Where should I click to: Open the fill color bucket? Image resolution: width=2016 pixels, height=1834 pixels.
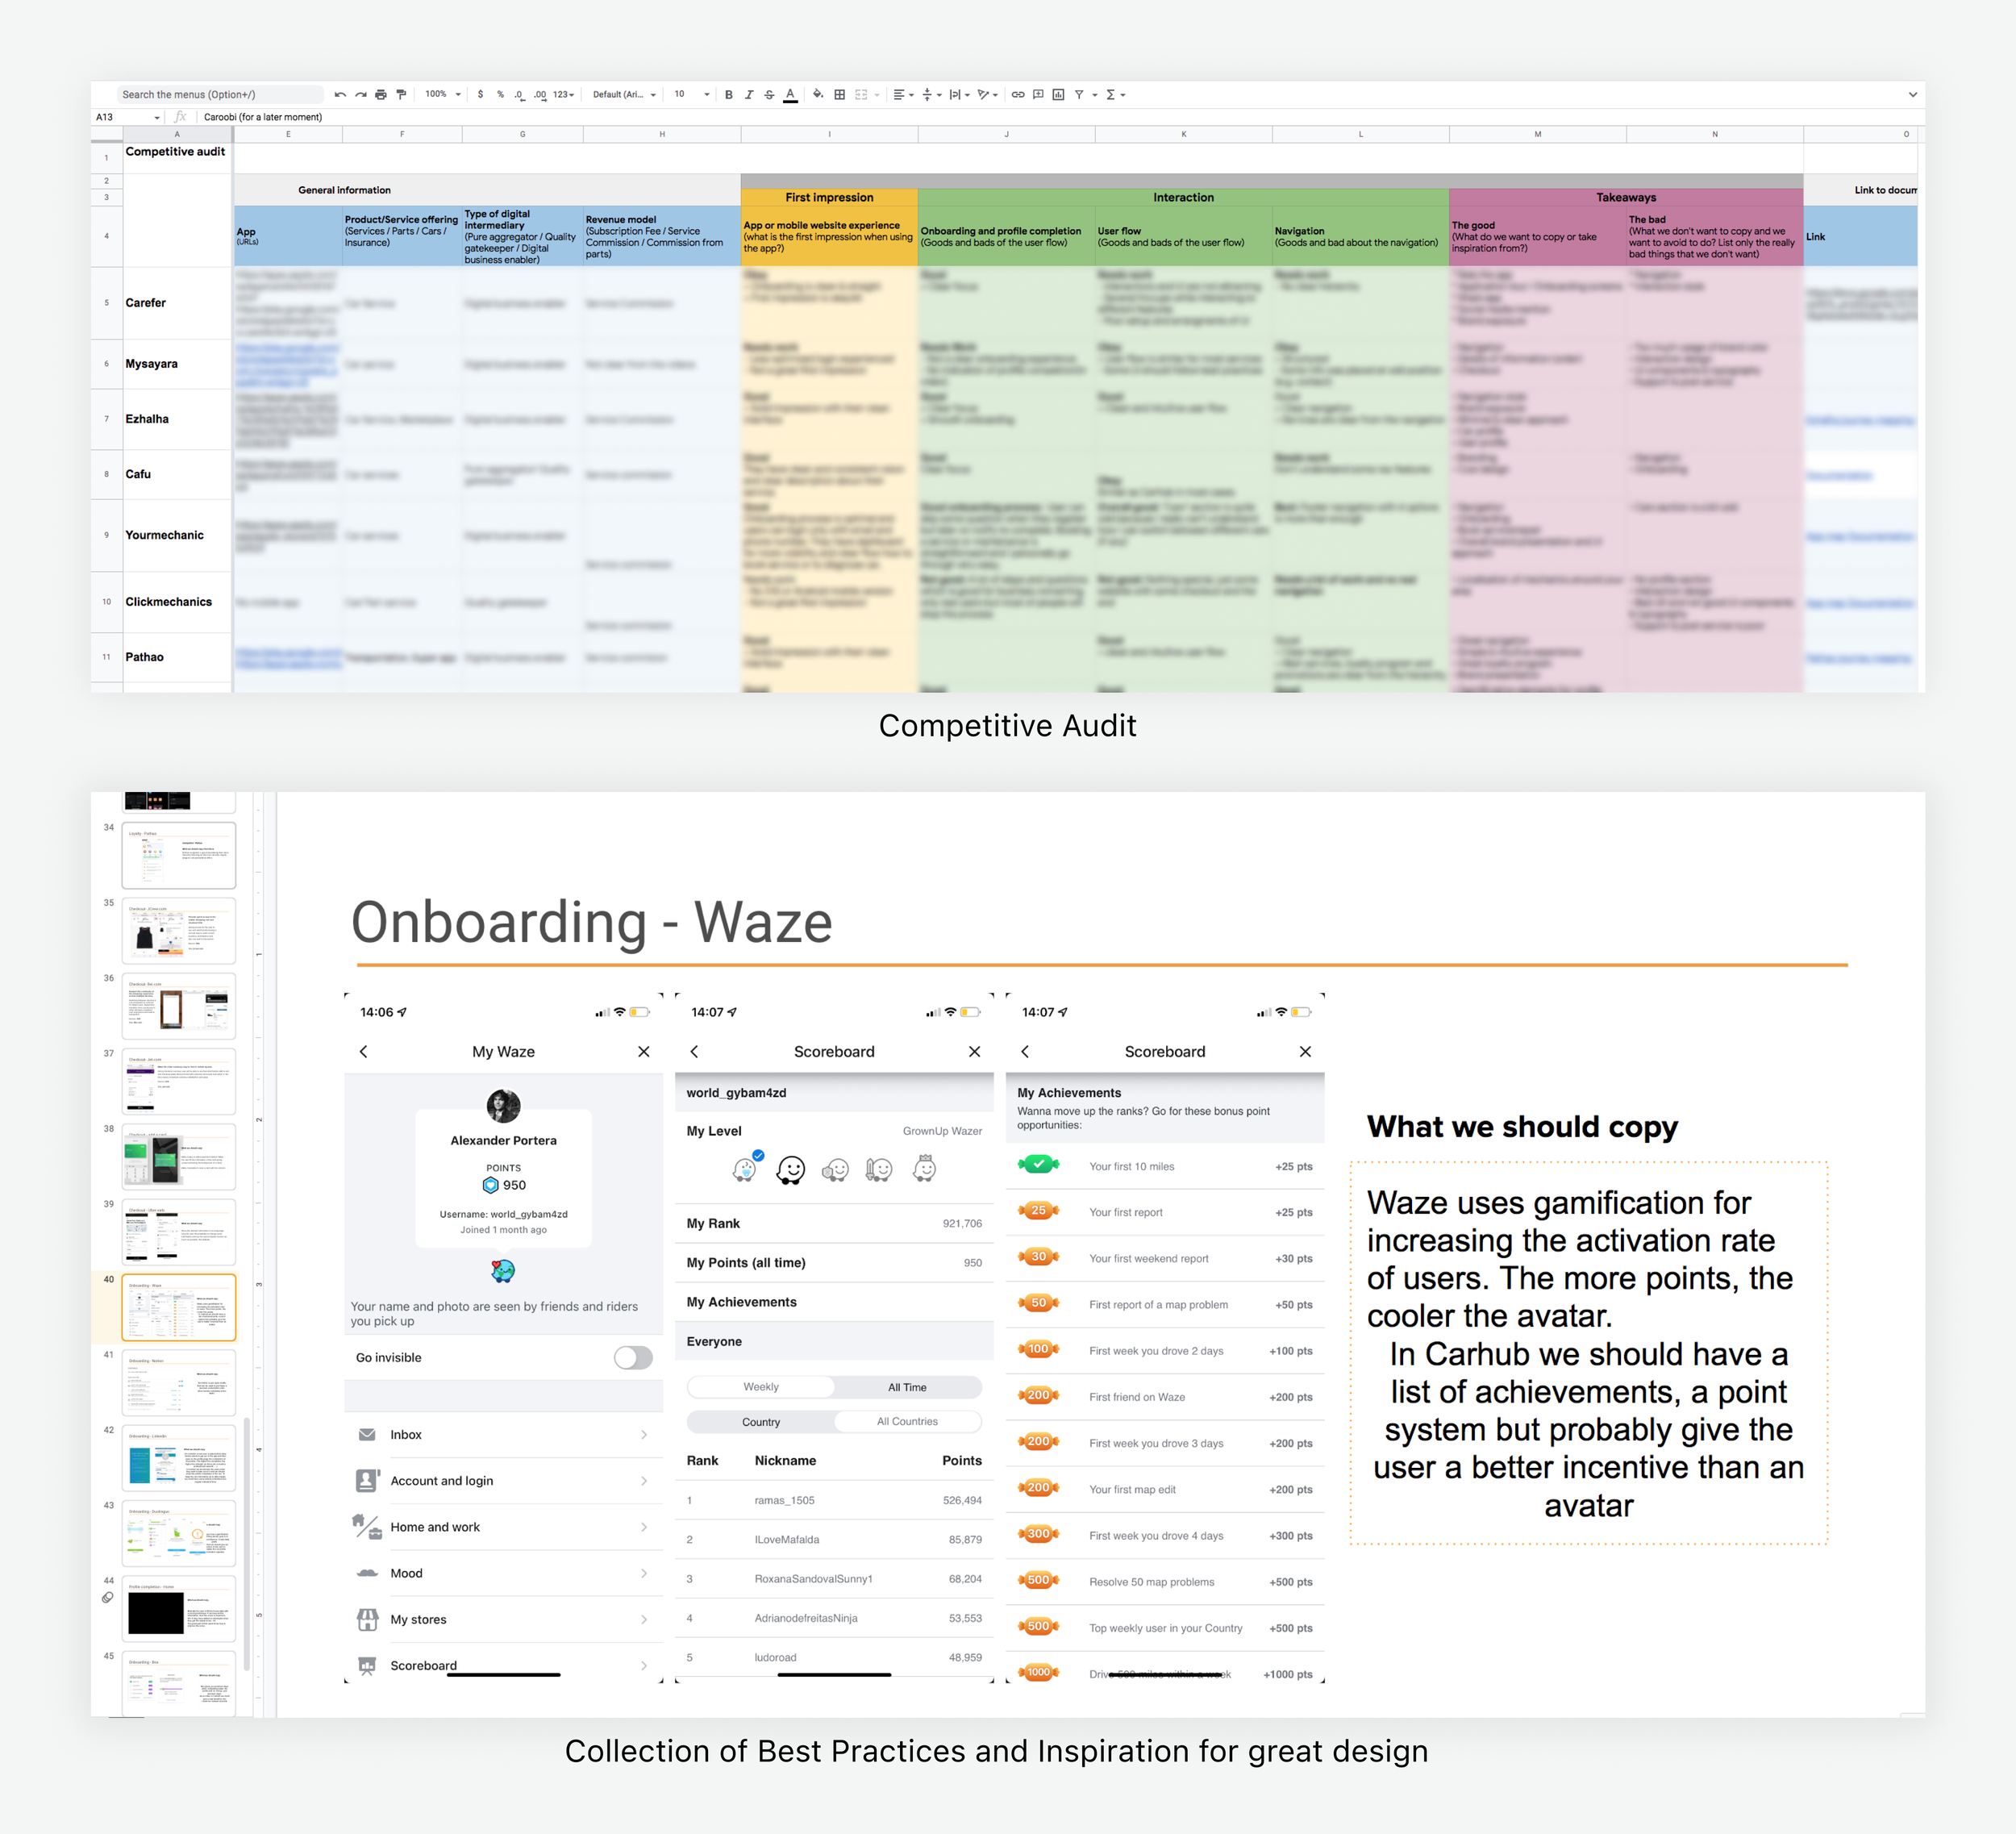(x=818, y=95)
